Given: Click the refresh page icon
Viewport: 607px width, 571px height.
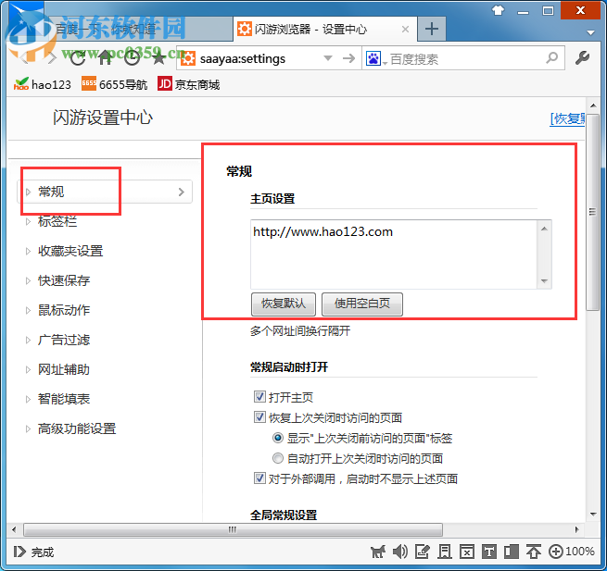Looking at the screenshot, I should (x=78, y=58).
